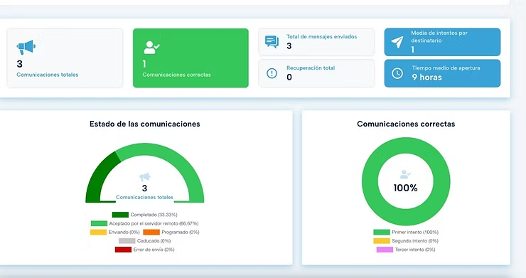Viewport: 526px width, 278px height.
Task: Click the Enviando (0%) legend label
Action: pos(124,232)
